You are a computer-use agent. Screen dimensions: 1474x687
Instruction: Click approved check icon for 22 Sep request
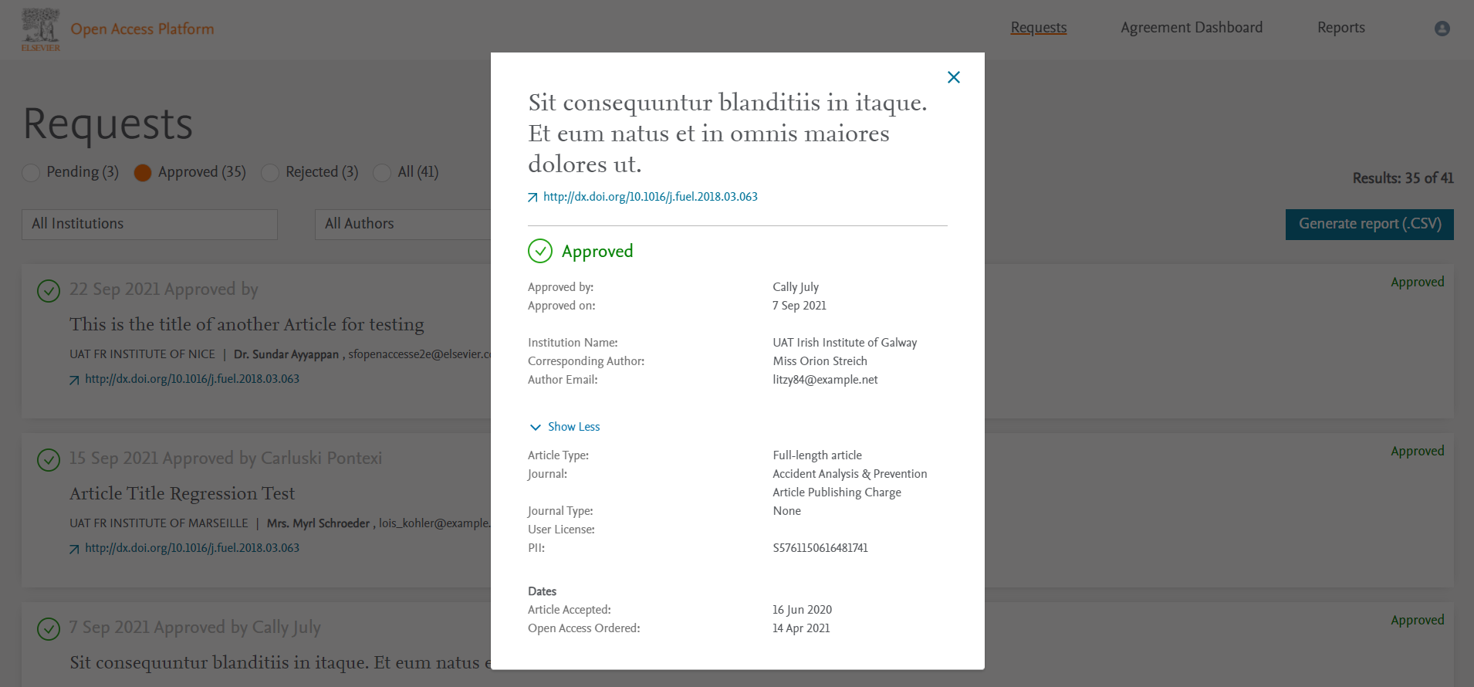49,291
